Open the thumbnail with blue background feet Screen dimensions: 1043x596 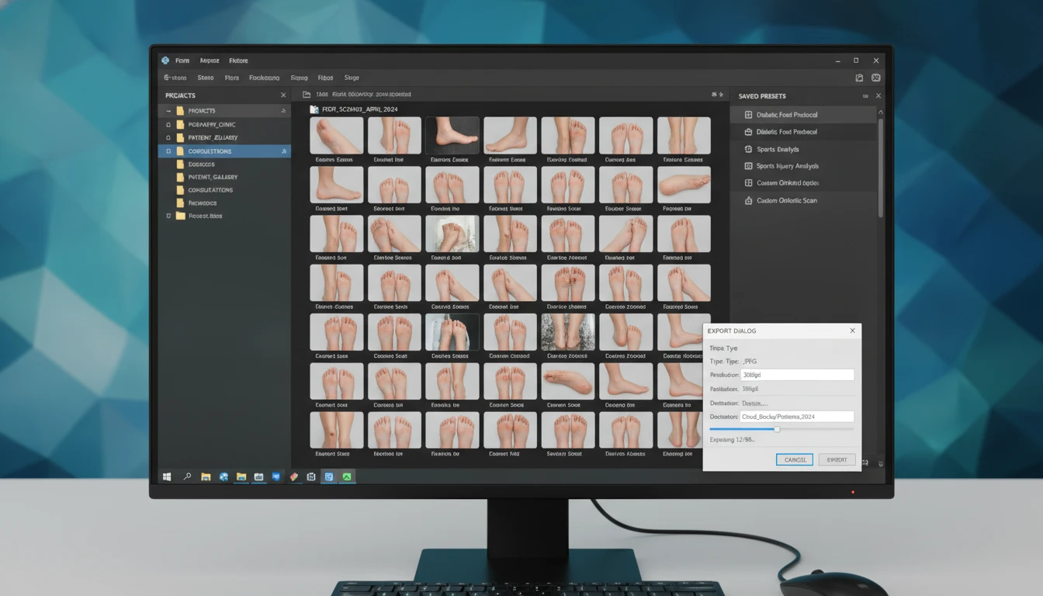click(452, 332)
